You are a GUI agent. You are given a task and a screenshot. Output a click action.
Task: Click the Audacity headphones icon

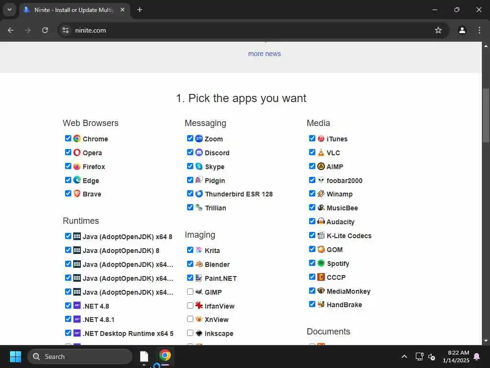click(x=321, y=221)
